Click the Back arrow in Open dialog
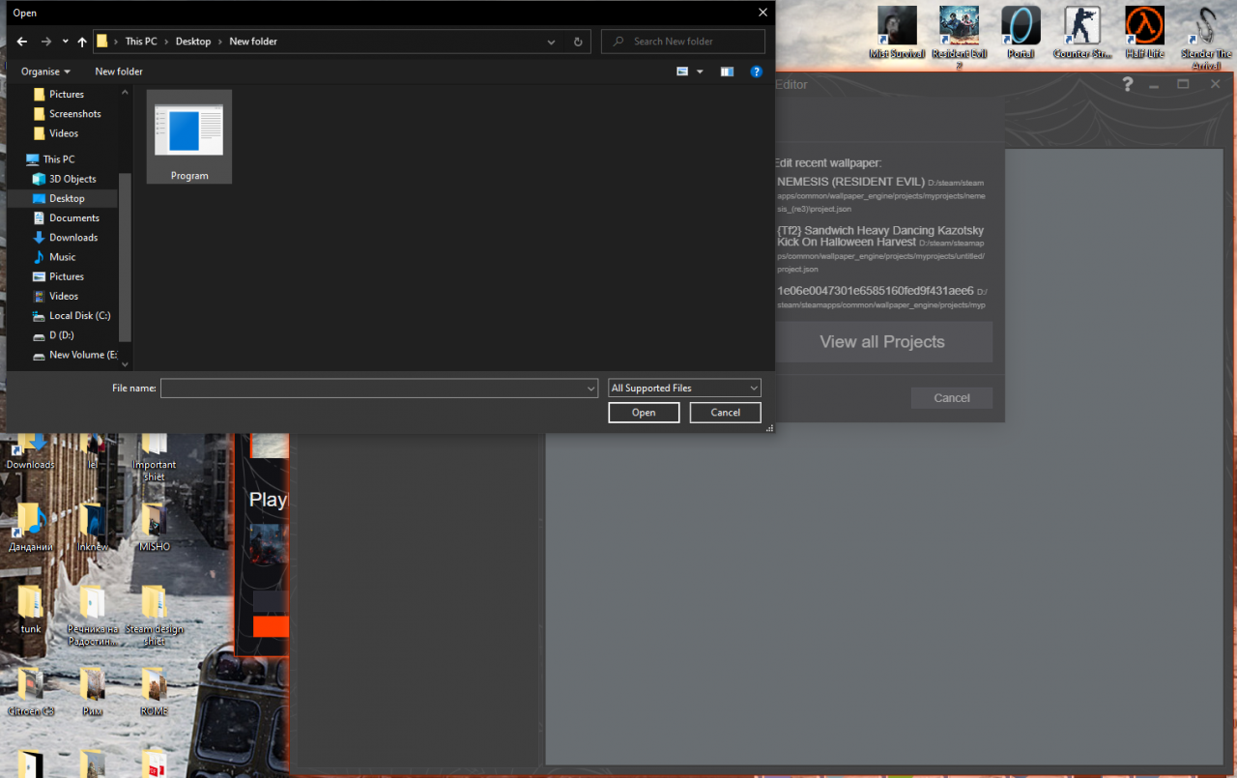The image size is (1237, 778). coord(21,42)
